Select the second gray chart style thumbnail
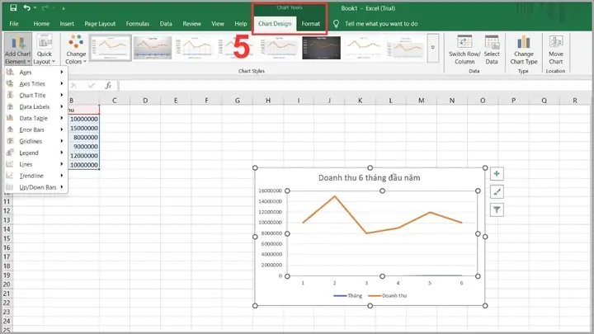This screenshot has height=334, width=594. coord(153,48)
